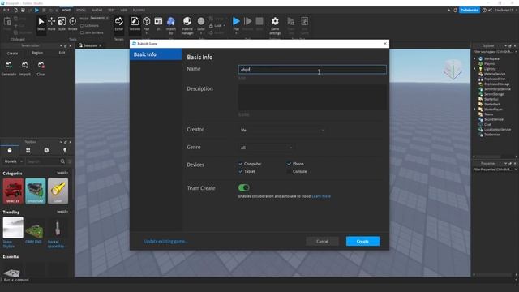
Task: Open the Toolbox from the ribbon
Action: click(x=135, y=24)
